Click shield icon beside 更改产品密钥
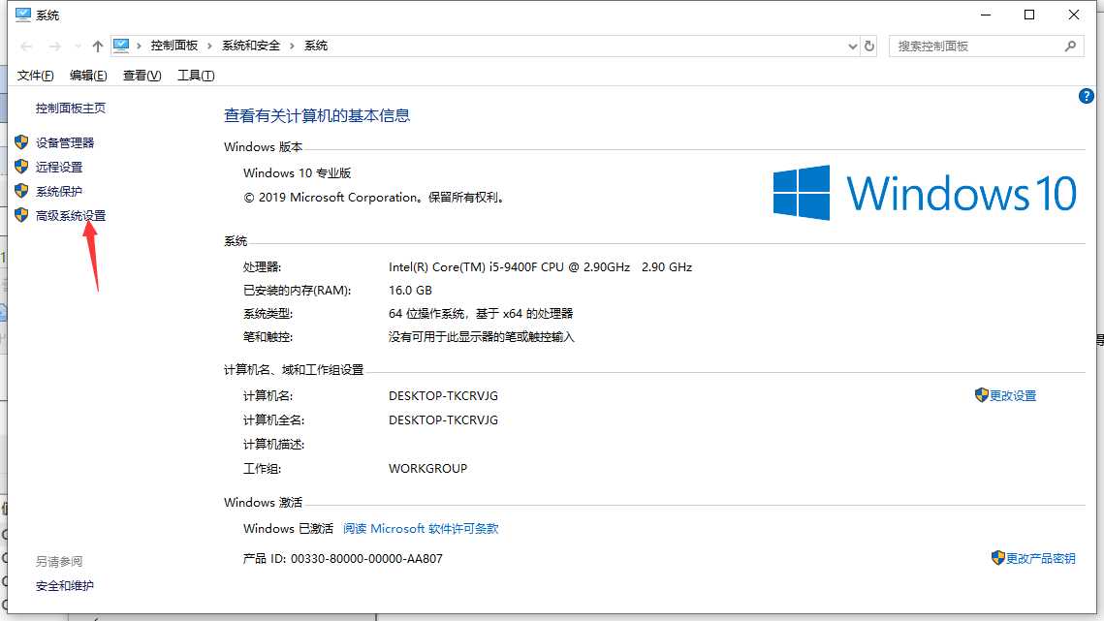This screenshot has width=1104, height=621. [997, 558]
